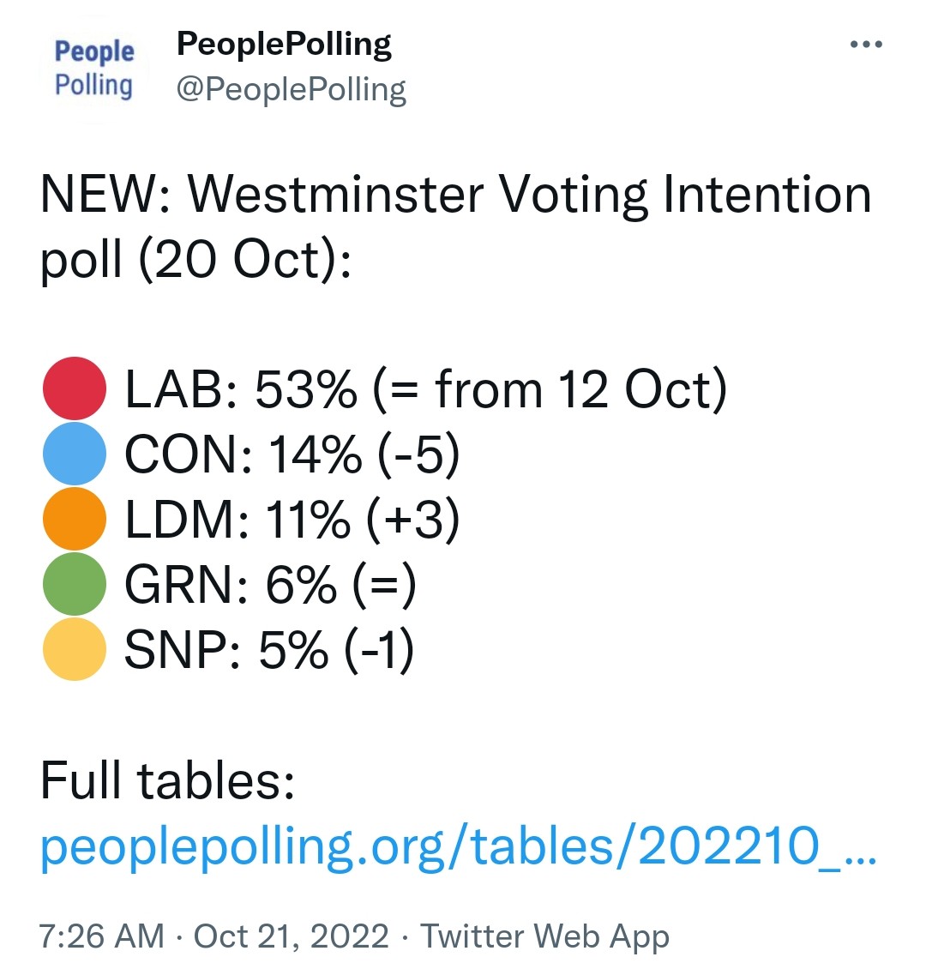Viewport: 926px width, 975px height.
Task: Click the poll (20 Oct): text
Action: (x=195, y=261)
